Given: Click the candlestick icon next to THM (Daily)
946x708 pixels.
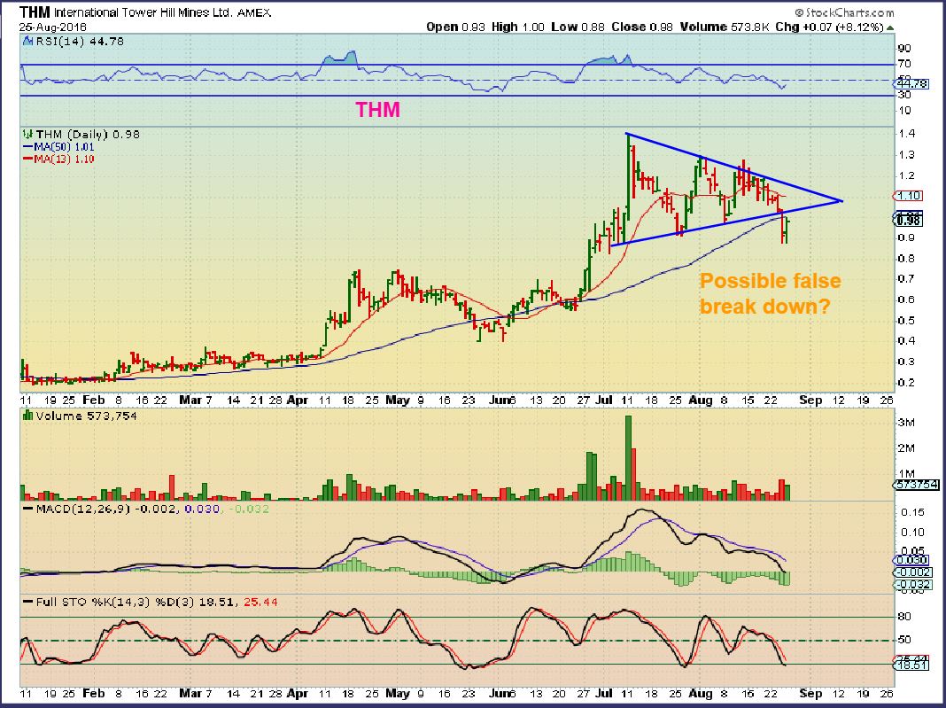Looking at the screenshot, I should (27, 134).
